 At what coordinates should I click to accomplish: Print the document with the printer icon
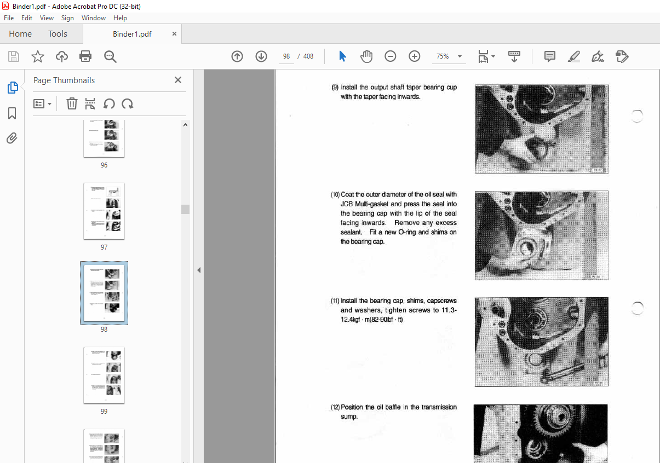click(85, 56)
